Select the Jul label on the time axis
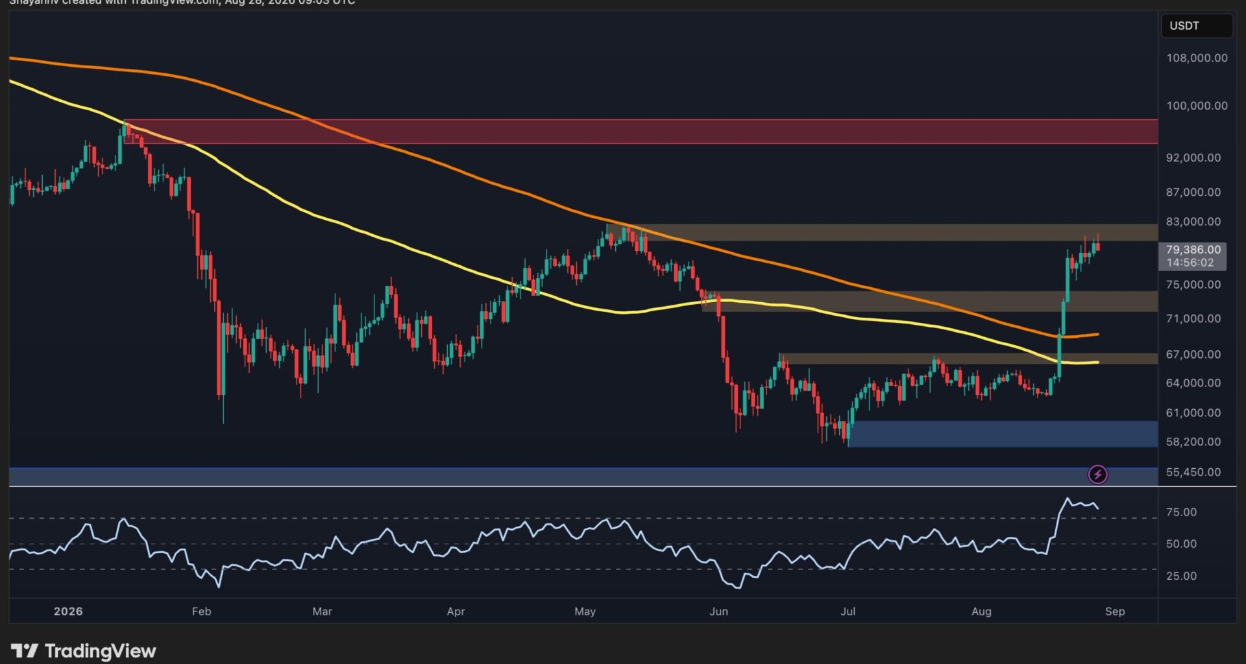 [848, 611]
